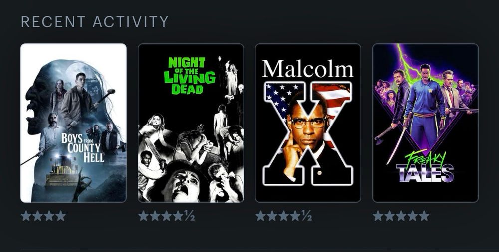499x252 pixels.
Task: Click the green Night of the Living Dead title
Action: (x=189, y=76)
